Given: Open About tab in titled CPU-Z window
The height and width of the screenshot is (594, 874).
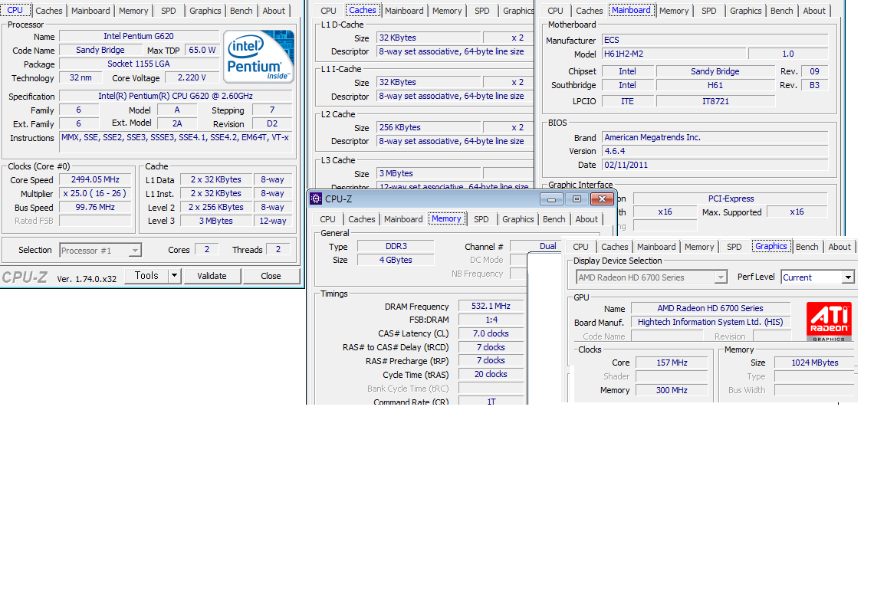Looking at the screenshot, I should point(586,219).
